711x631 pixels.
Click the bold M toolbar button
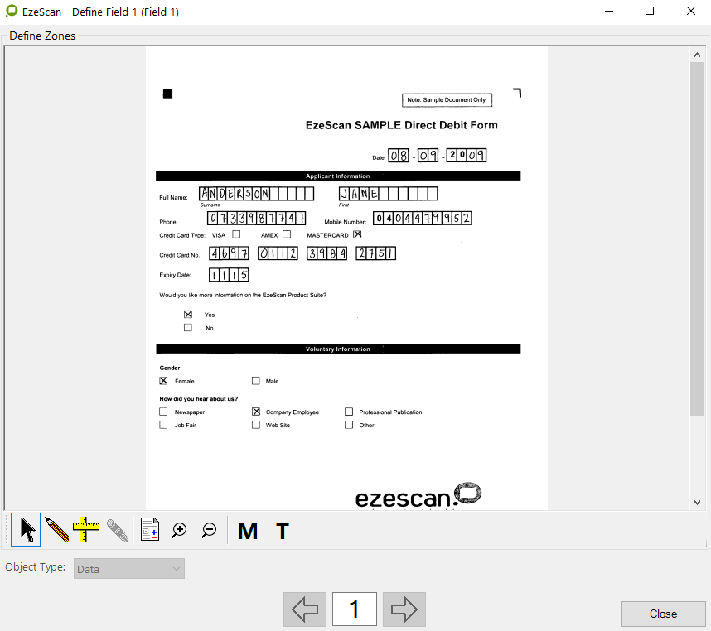click(x=248, y=531)
